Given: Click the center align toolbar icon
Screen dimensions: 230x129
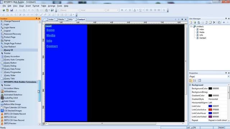Looking at the screenshot, I should (151, 10).
